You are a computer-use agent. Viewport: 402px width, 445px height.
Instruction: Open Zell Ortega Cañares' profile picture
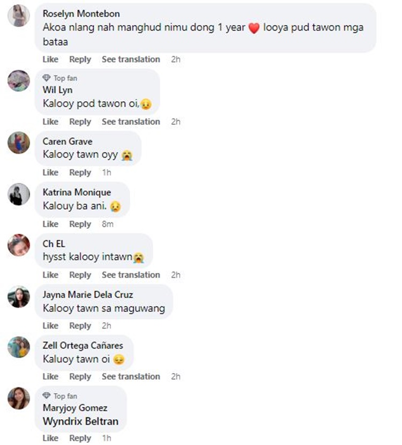19,347
